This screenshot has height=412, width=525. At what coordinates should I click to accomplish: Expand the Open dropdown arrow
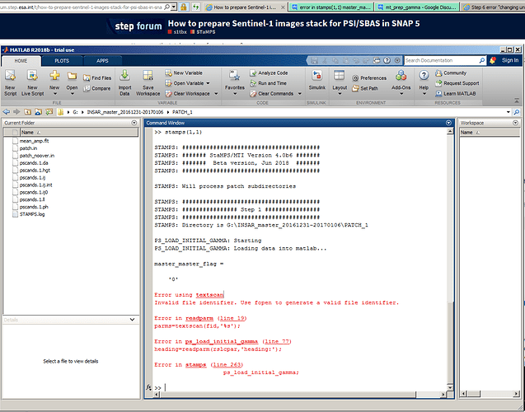pos(72,94)
